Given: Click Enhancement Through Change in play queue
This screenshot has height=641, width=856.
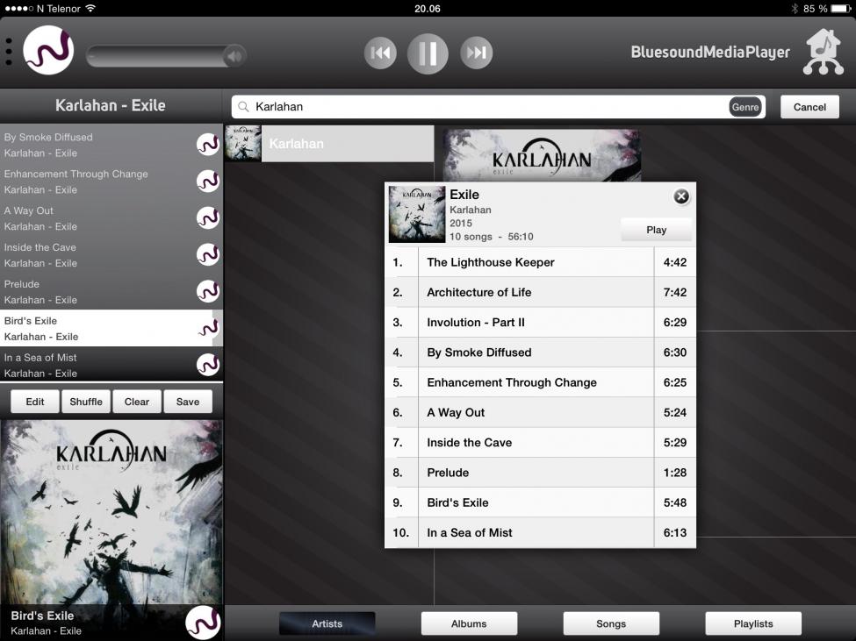Looking at the screenshot, I should (x=111, y=182).
